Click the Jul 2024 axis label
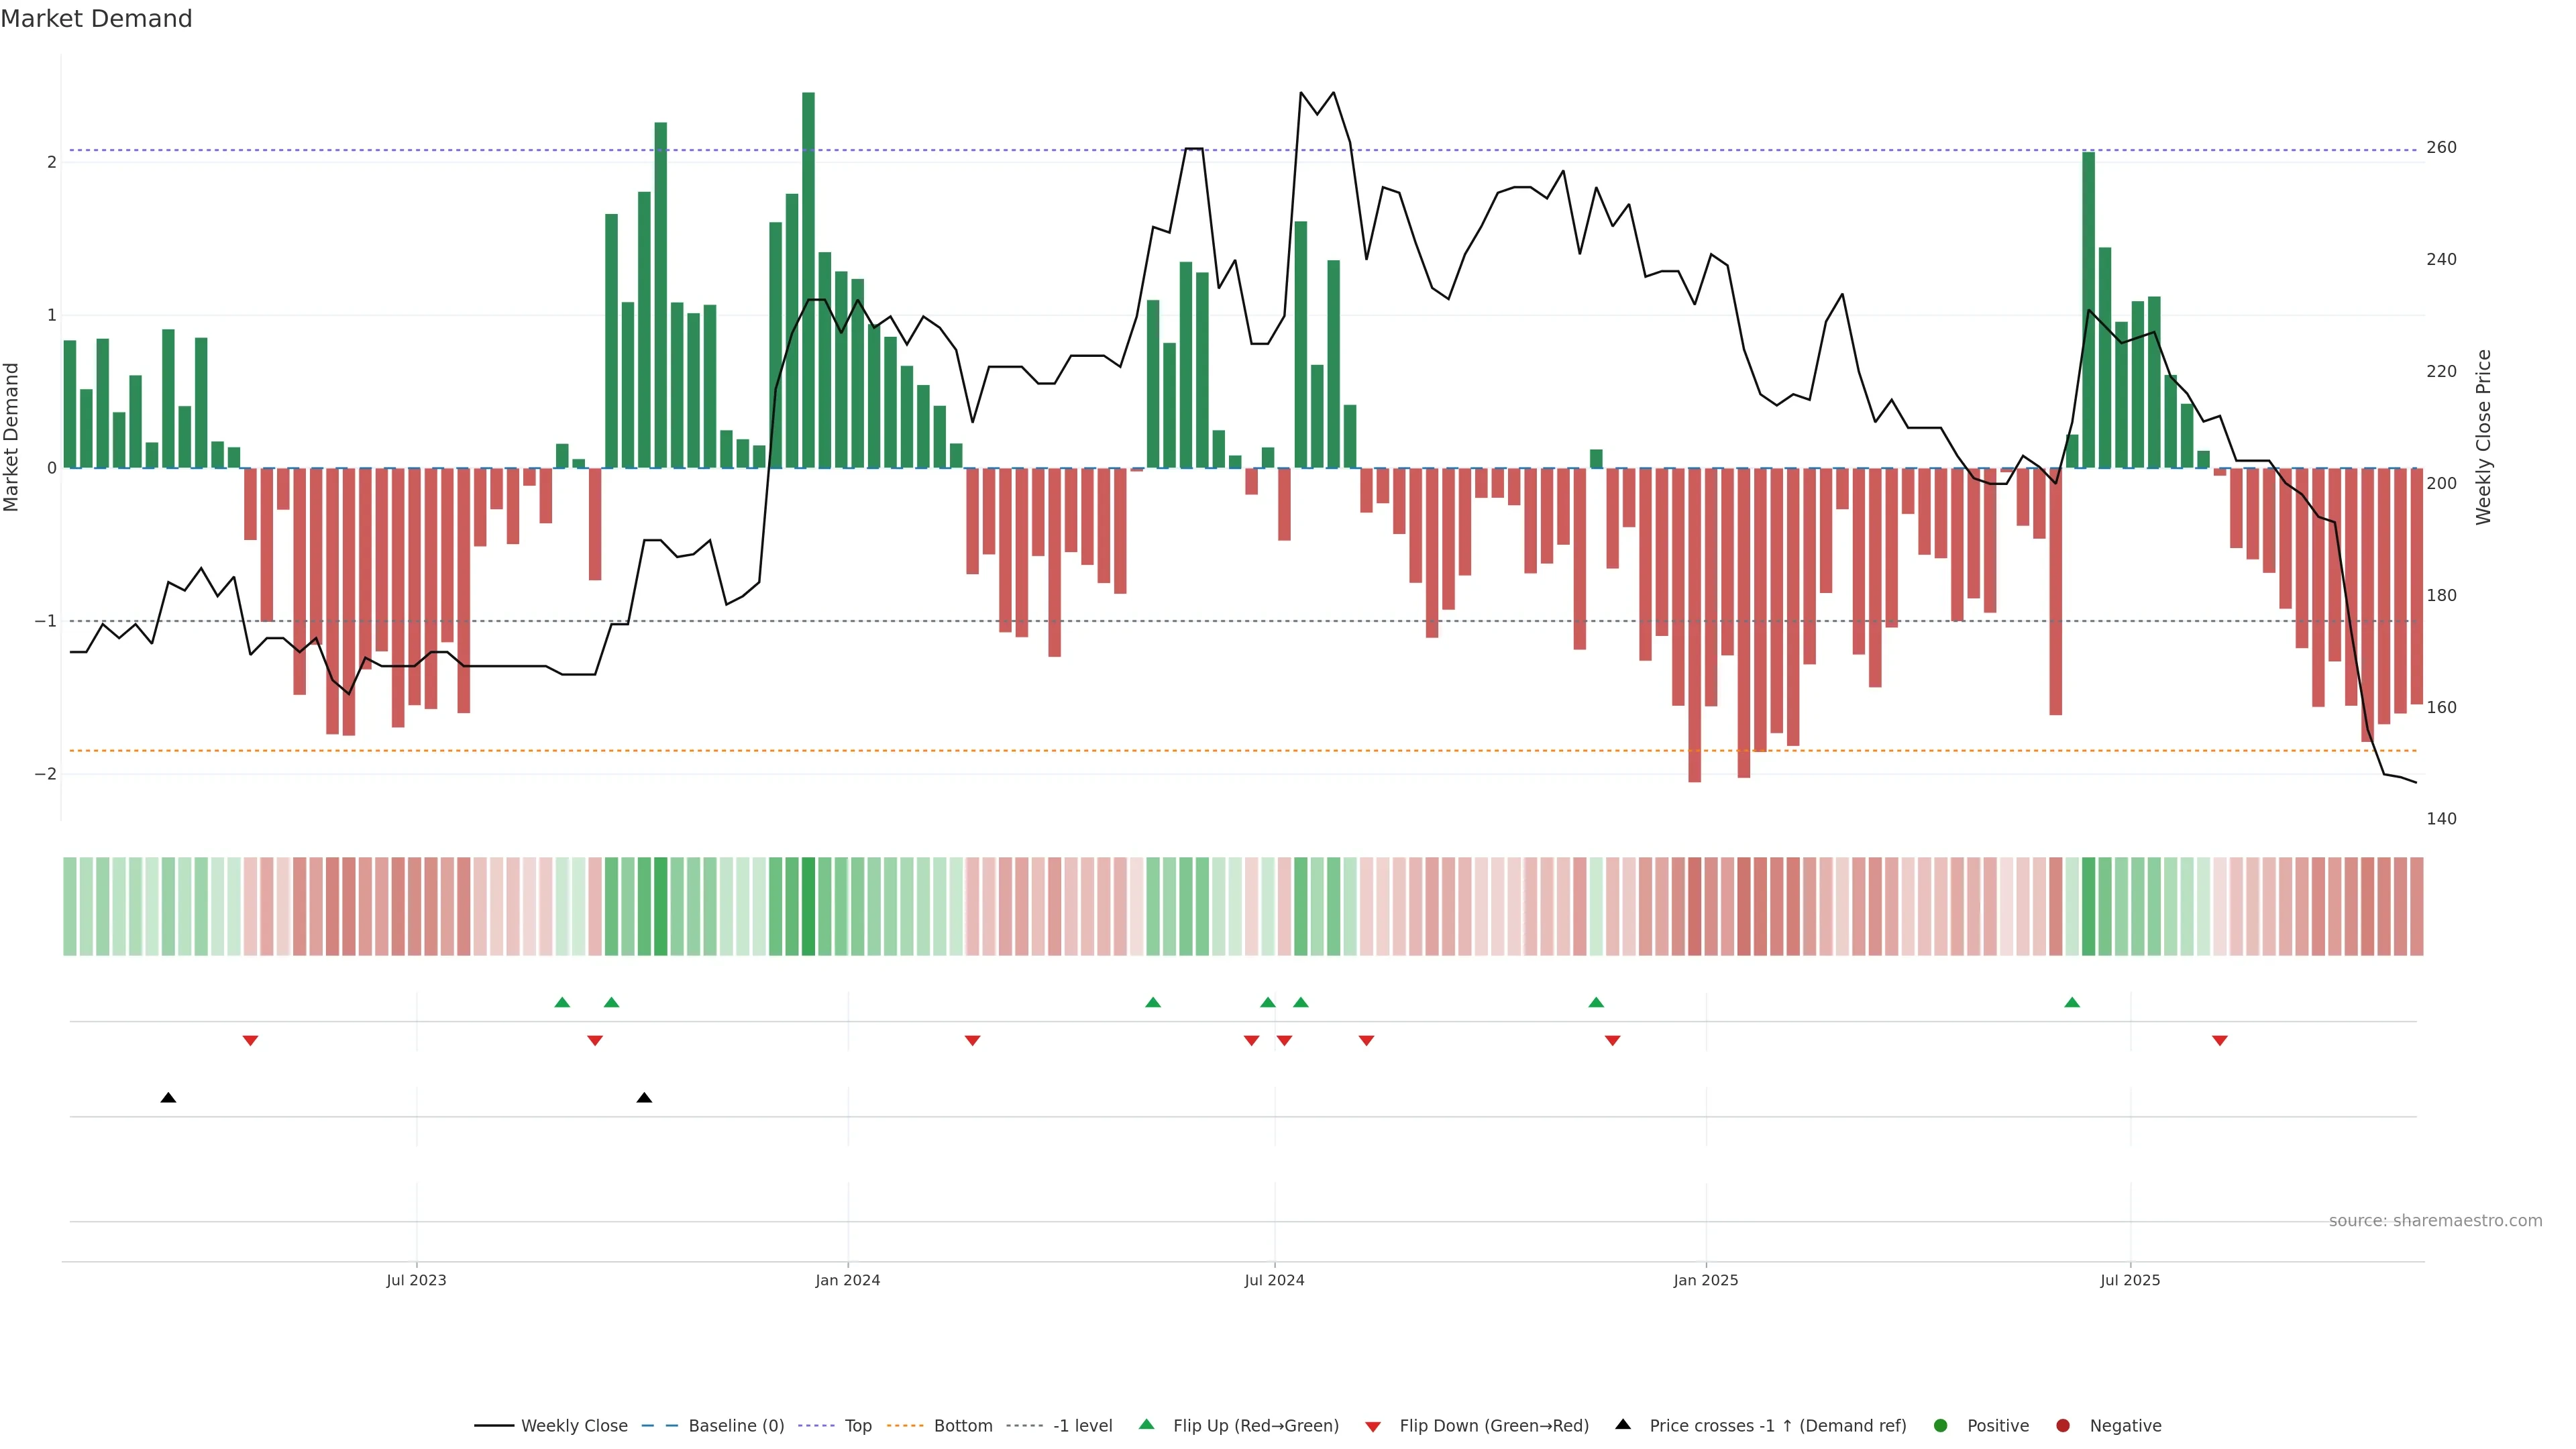The image size is (2576, 1449). tap(1274, 1280)
